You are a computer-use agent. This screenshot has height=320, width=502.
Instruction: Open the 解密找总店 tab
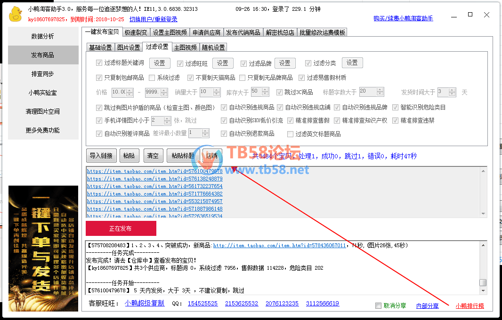(x=280, y=32)
